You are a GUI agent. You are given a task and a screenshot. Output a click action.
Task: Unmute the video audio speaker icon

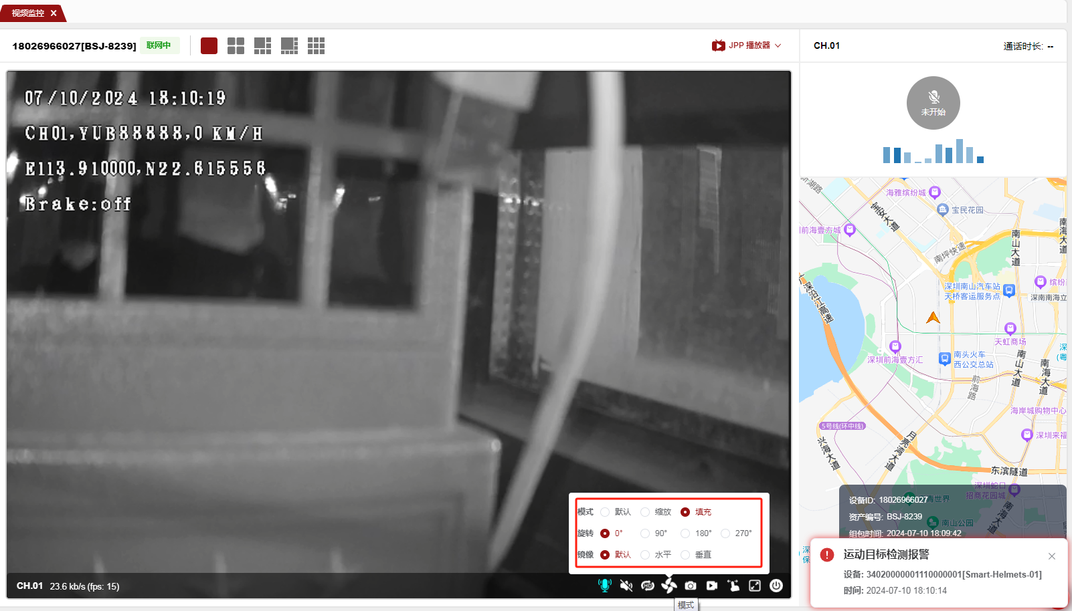pyautogui.click(x=626, y=586)
